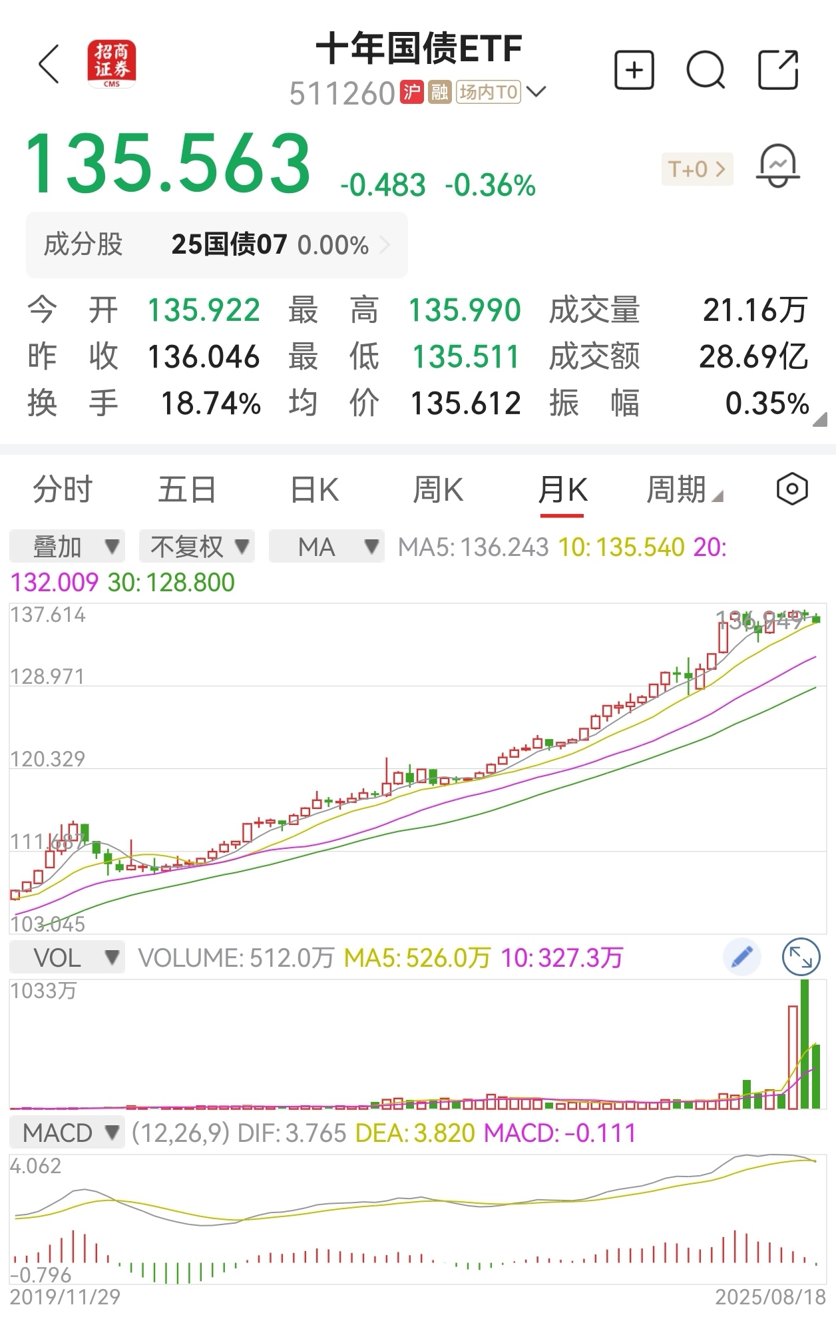Open the 周期 period dropdown
The width and height of the screenshot is (836, 1333).
pos(684,490)
